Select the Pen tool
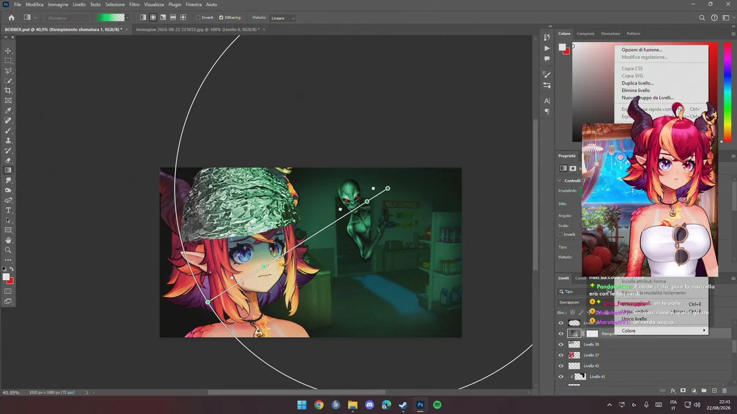The image size is (737, 414). click(x=8, y=200)
